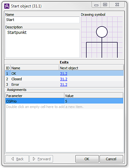Follow the 31.2 link in Closed row

pyautogui.click(x=64, y=79)
